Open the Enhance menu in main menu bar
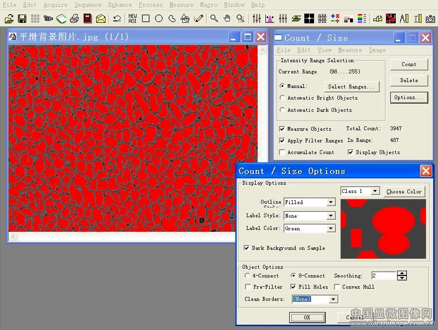 [x=120, y=5]
